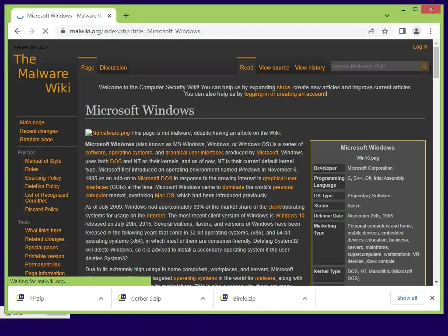Screen dimensions: 448x336
Task: Open Sourcing Policy
Action: click(x=43, y=178)
